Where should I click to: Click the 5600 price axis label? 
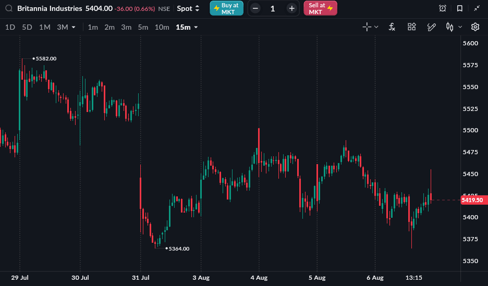[470, 43]
